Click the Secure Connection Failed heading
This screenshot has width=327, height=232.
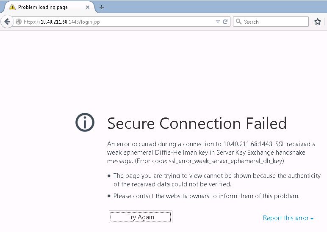197,123
